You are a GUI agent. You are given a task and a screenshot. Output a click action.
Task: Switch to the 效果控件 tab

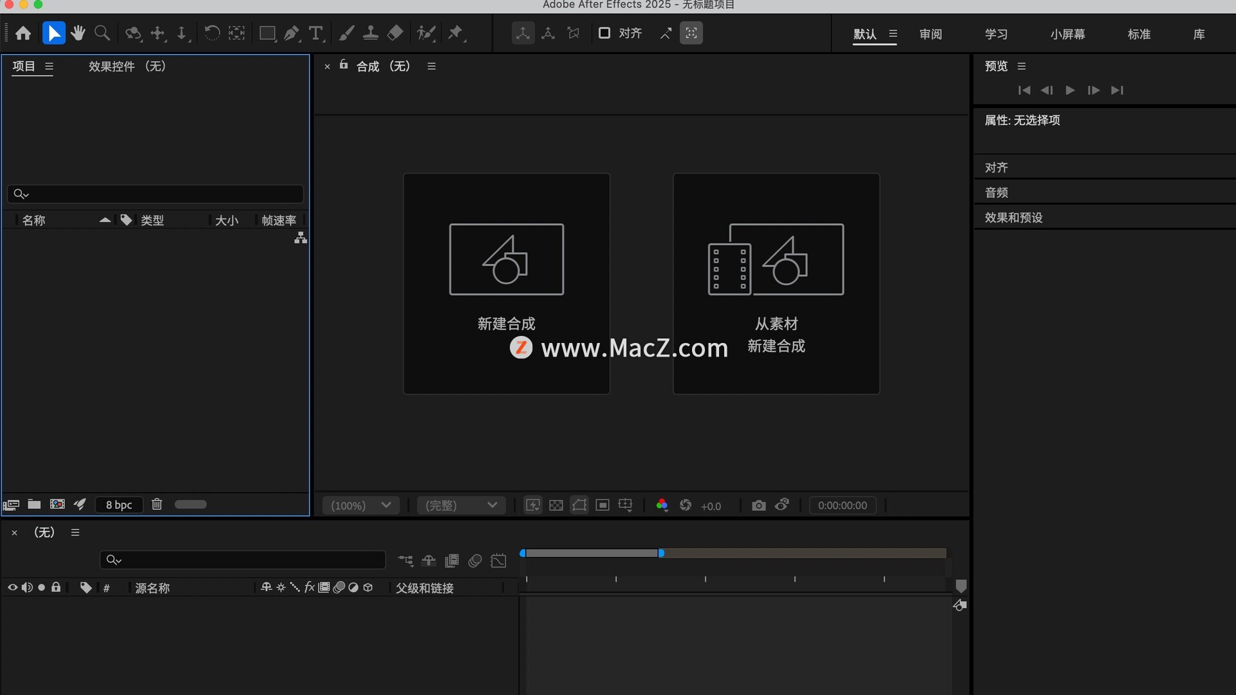point(127,66)
